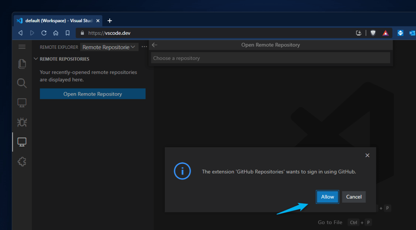Go back a page in browser

click(20, 33)
